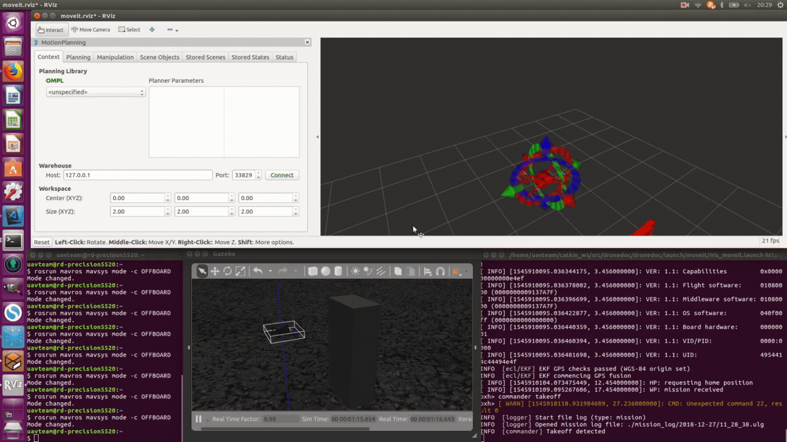The height and width of the screenshot is (442, 787).
Task: Click the Gazebo align tool
Action: pyautogui.click(x=428, y=271)
